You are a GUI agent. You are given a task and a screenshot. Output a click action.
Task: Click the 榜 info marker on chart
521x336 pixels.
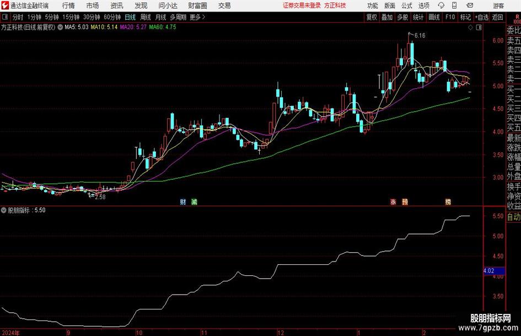(x=448, y=201)
